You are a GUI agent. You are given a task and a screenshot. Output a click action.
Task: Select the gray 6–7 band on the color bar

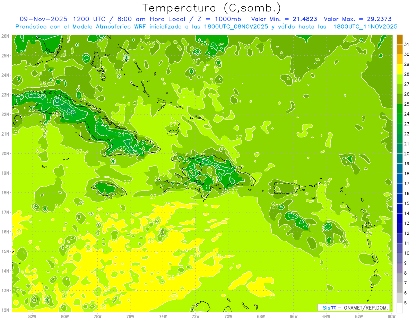click(x=400, y=288)
